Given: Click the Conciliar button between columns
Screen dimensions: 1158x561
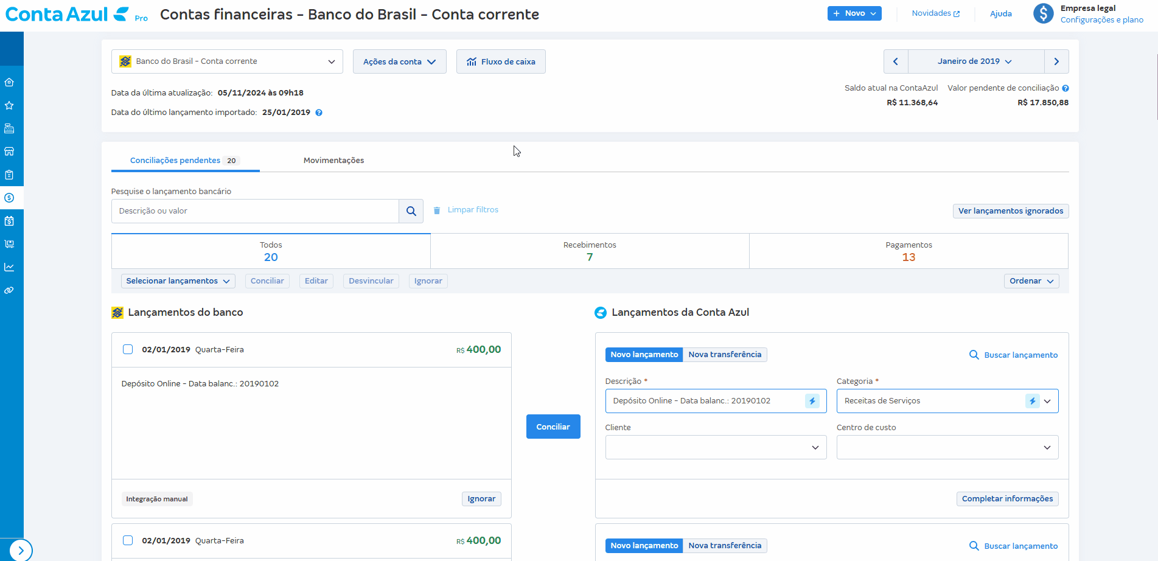Looking at the screenshot, I should click(553, 426).
